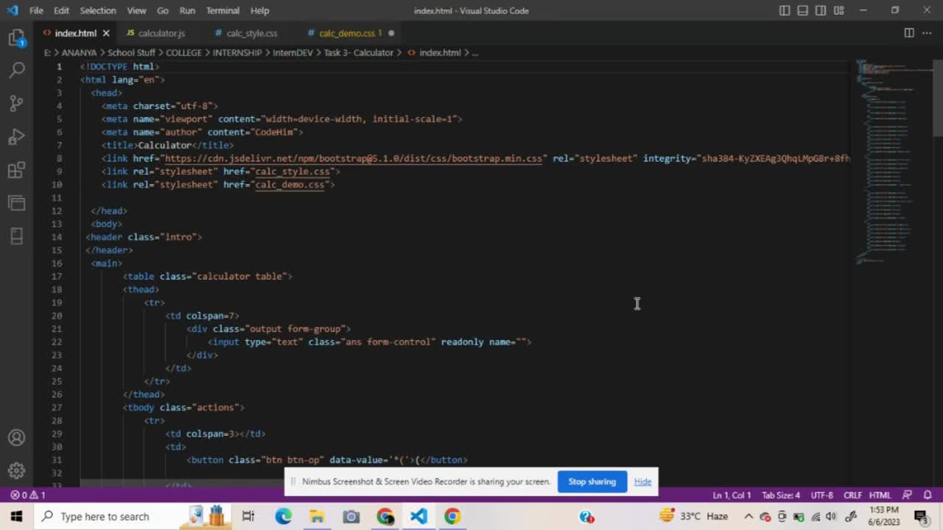Screen dimensions: 943x530
Task: Click Stop sharing button
Action: point(592,481)
